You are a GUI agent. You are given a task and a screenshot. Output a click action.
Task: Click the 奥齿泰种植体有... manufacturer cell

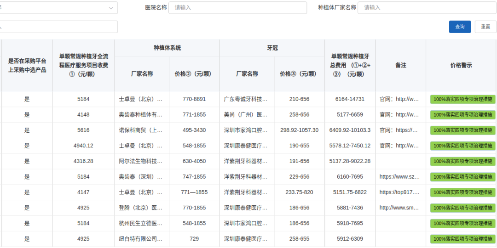point(141,115)
